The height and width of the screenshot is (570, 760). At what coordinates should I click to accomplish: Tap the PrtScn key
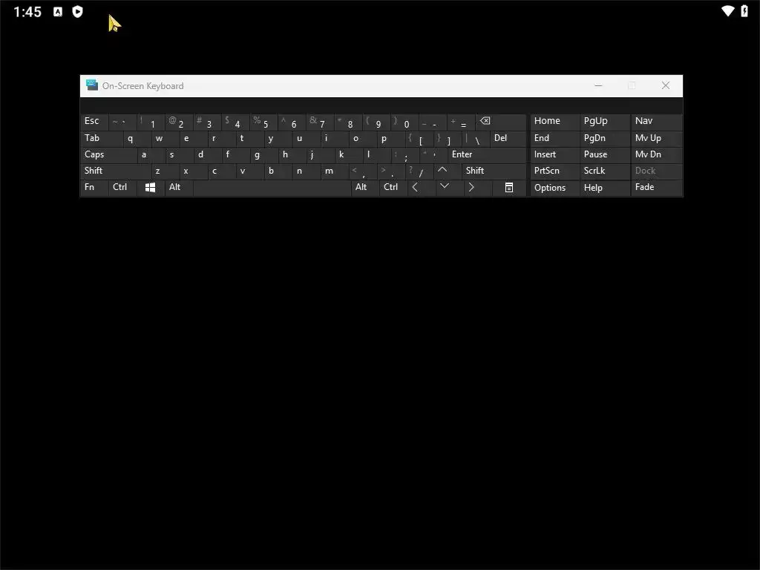coord(554,171)
